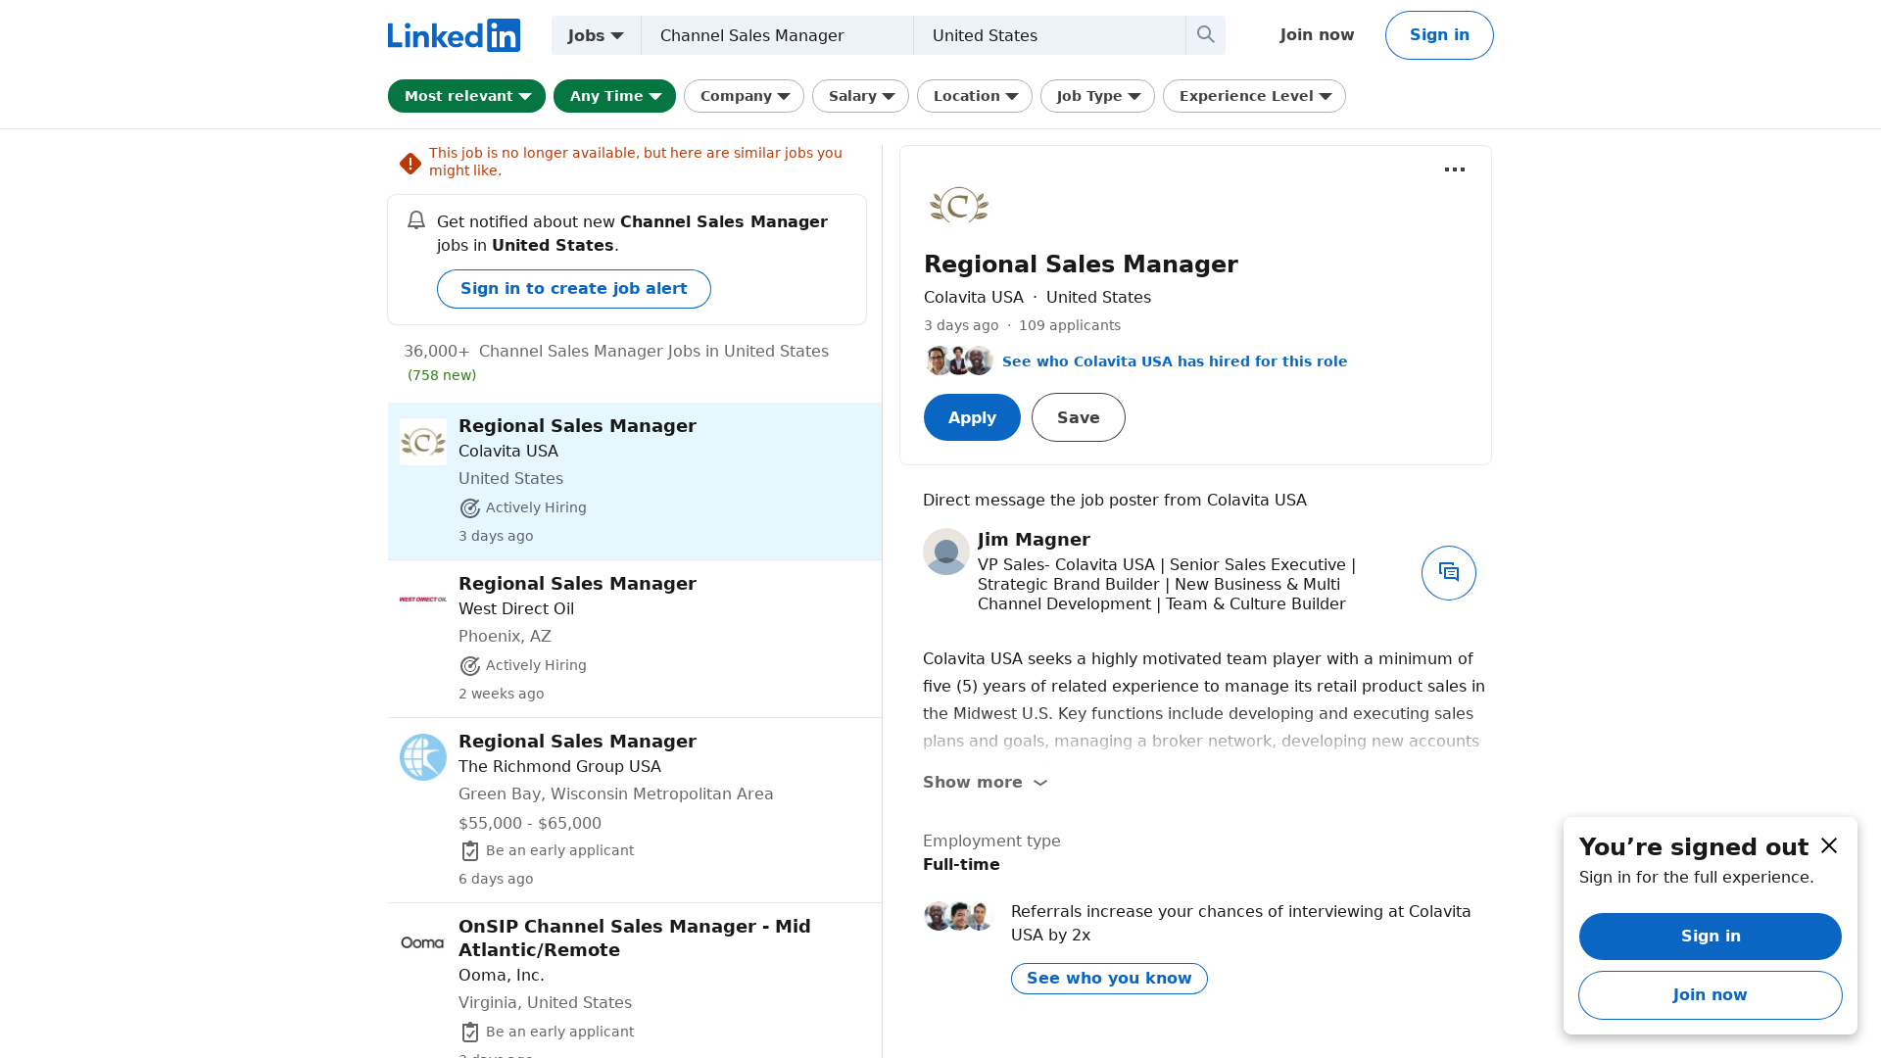Click the Full-time employment type value

[961, 865]
